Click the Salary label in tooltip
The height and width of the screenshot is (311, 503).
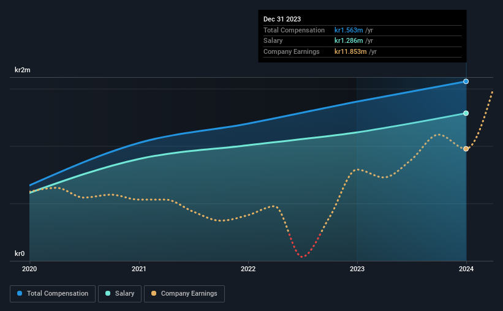coord(273,41)
